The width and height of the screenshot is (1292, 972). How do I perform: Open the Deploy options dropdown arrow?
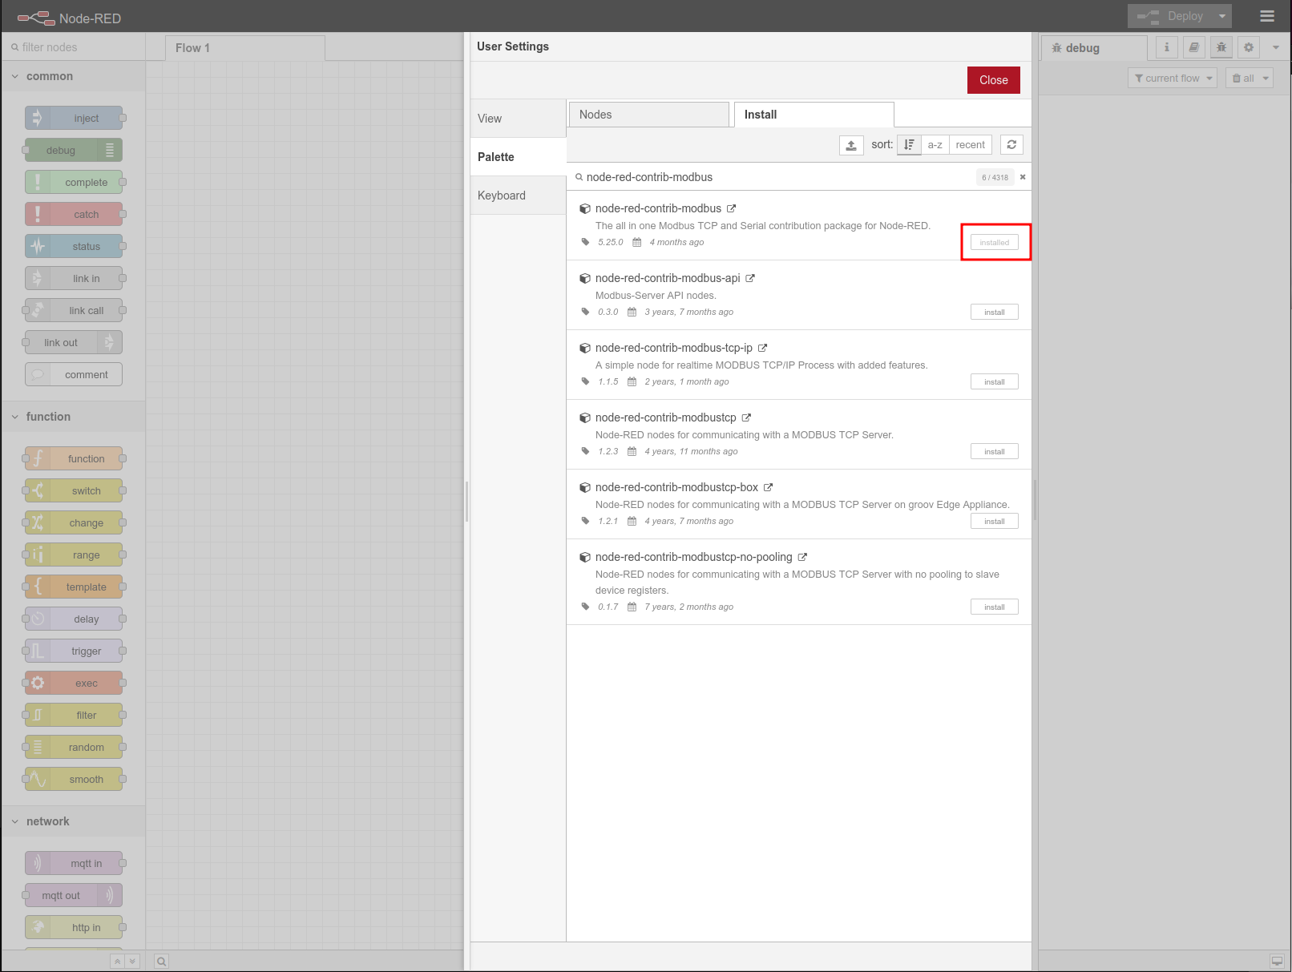click(1222, 16)
